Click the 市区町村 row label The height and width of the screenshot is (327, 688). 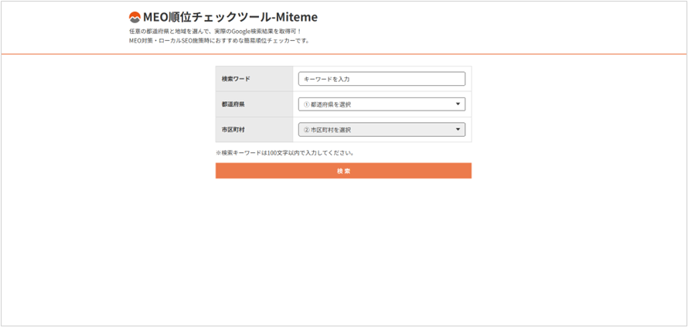click(233, 130)
